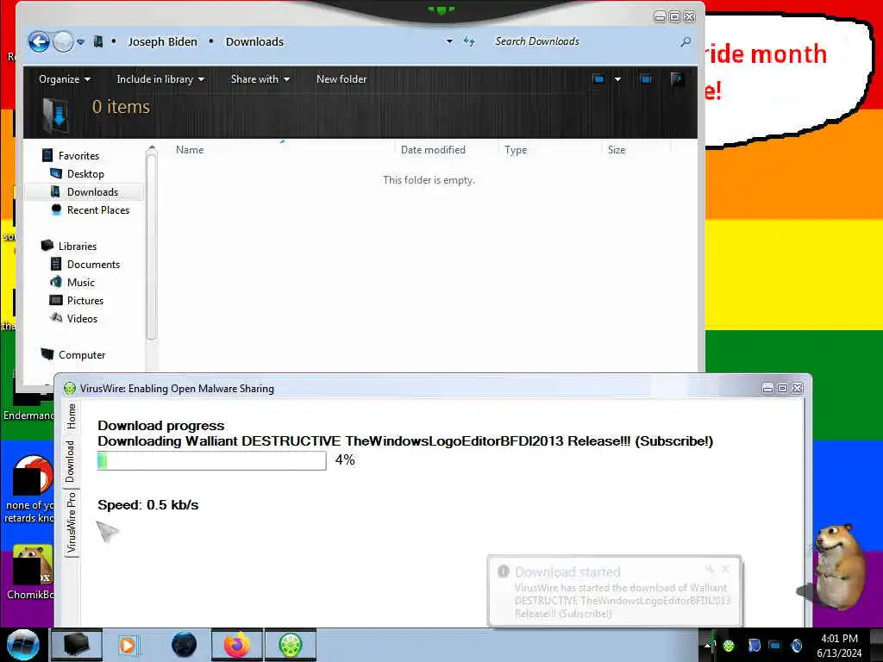Open the Videos library
883x662 pixels.
[x=82, y=319]
